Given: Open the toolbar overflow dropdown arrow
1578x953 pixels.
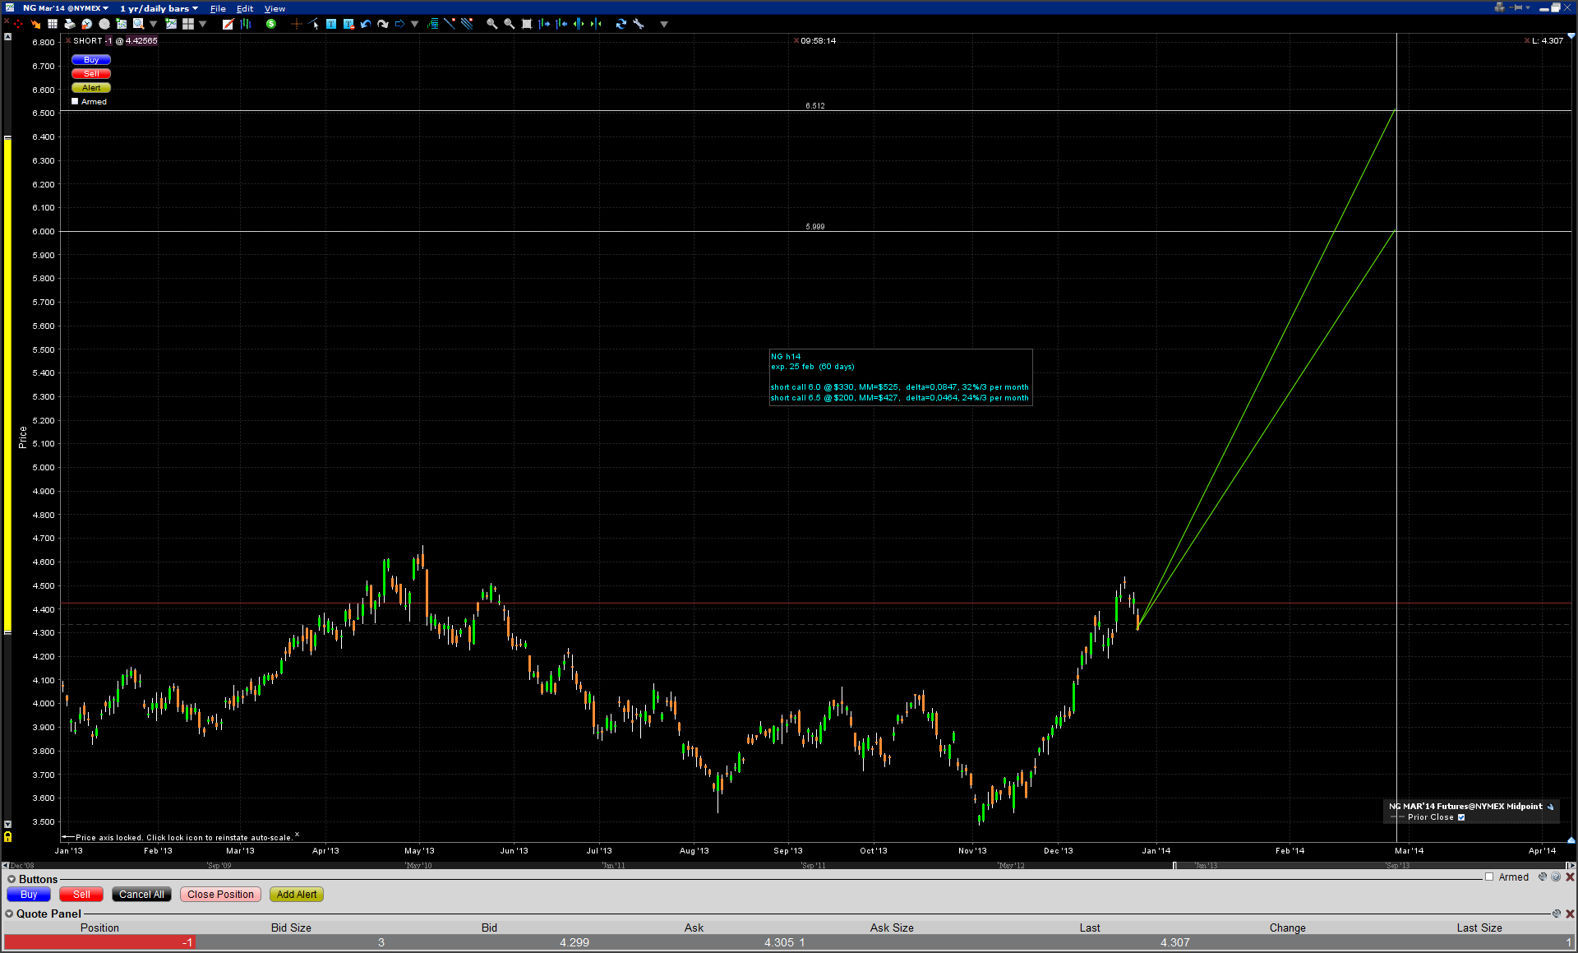Looking at the screenshot, I should click(664, 24).
